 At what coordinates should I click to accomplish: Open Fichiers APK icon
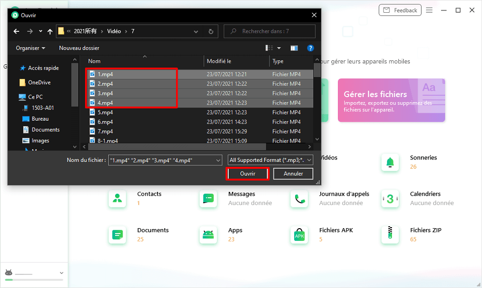click(x=299, y=235)
